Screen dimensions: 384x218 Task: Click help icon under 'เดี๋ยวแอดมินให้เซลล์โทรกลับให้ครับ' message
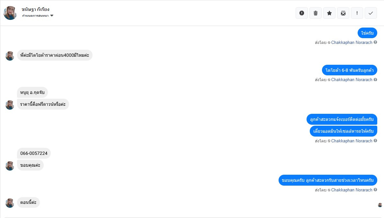(x=375, y=141)
